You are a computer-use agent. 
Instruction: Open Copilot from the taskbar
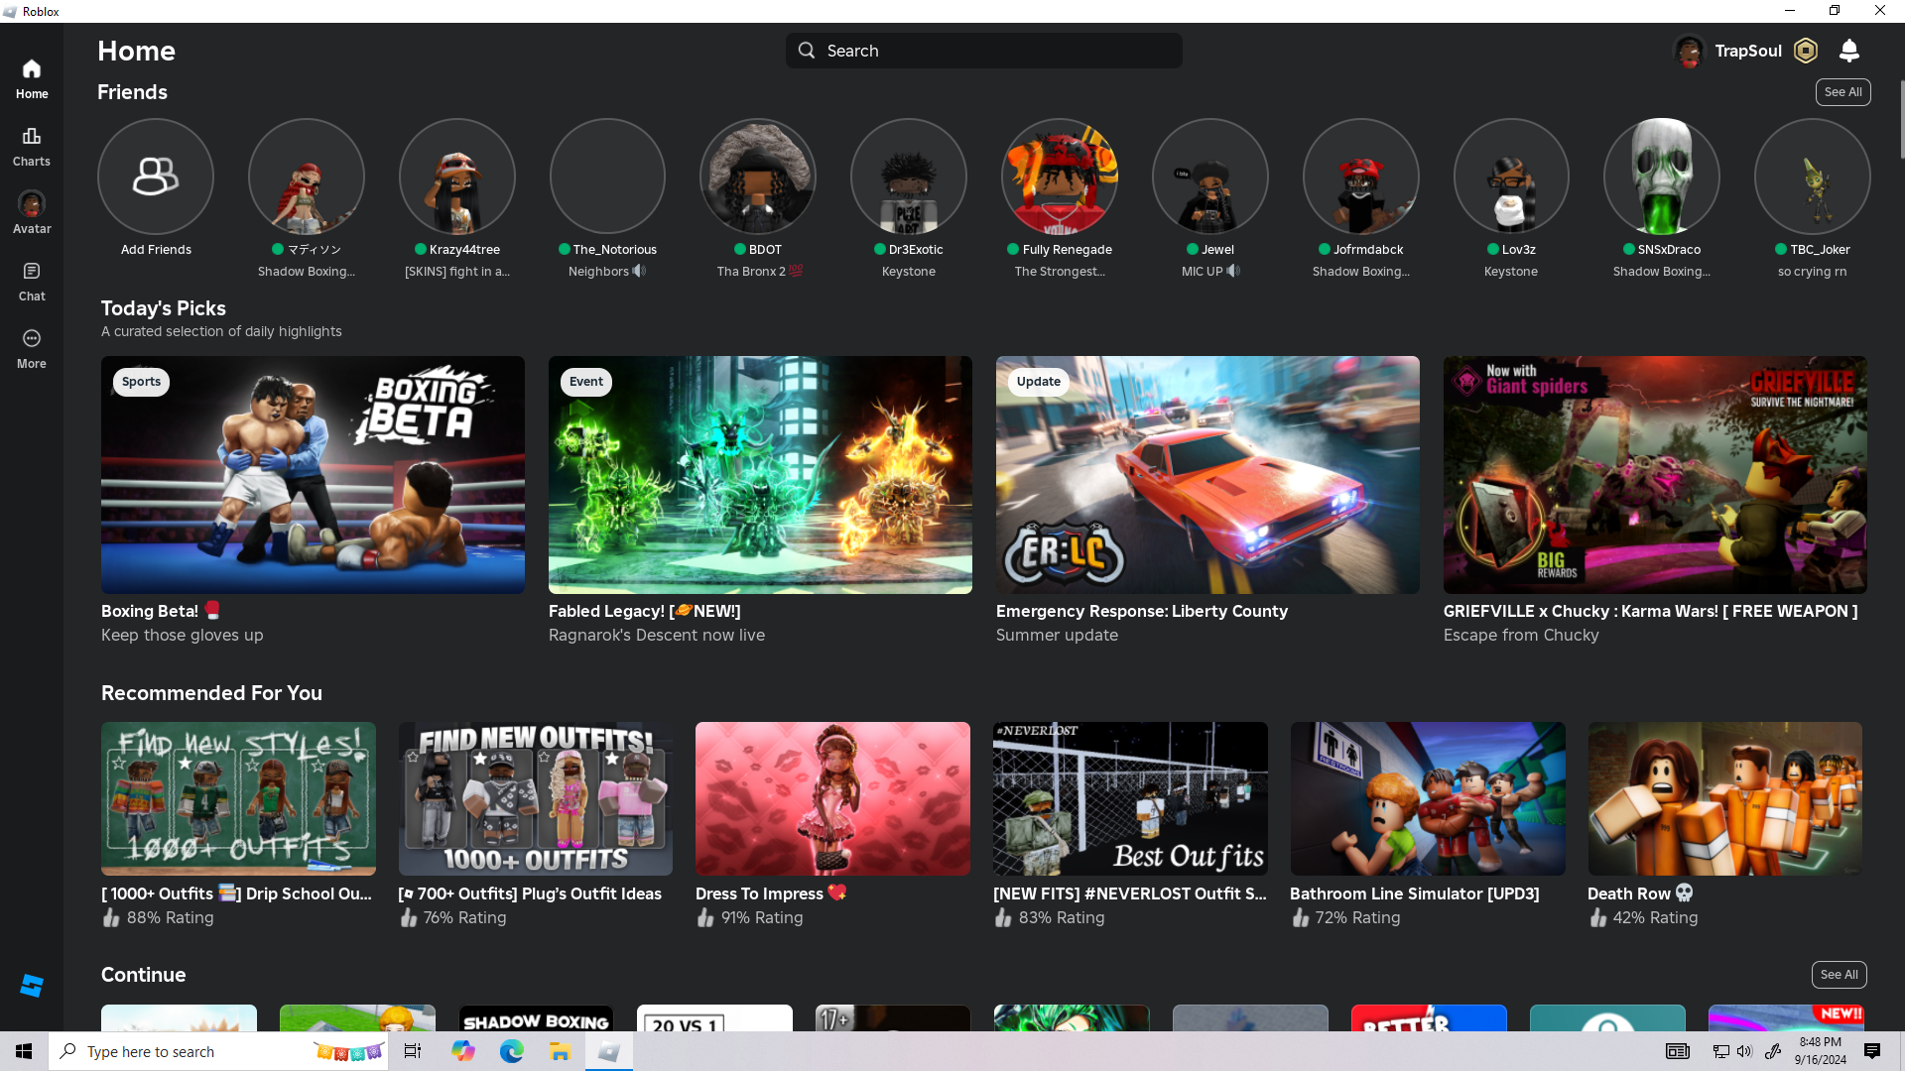point(463,1051)
